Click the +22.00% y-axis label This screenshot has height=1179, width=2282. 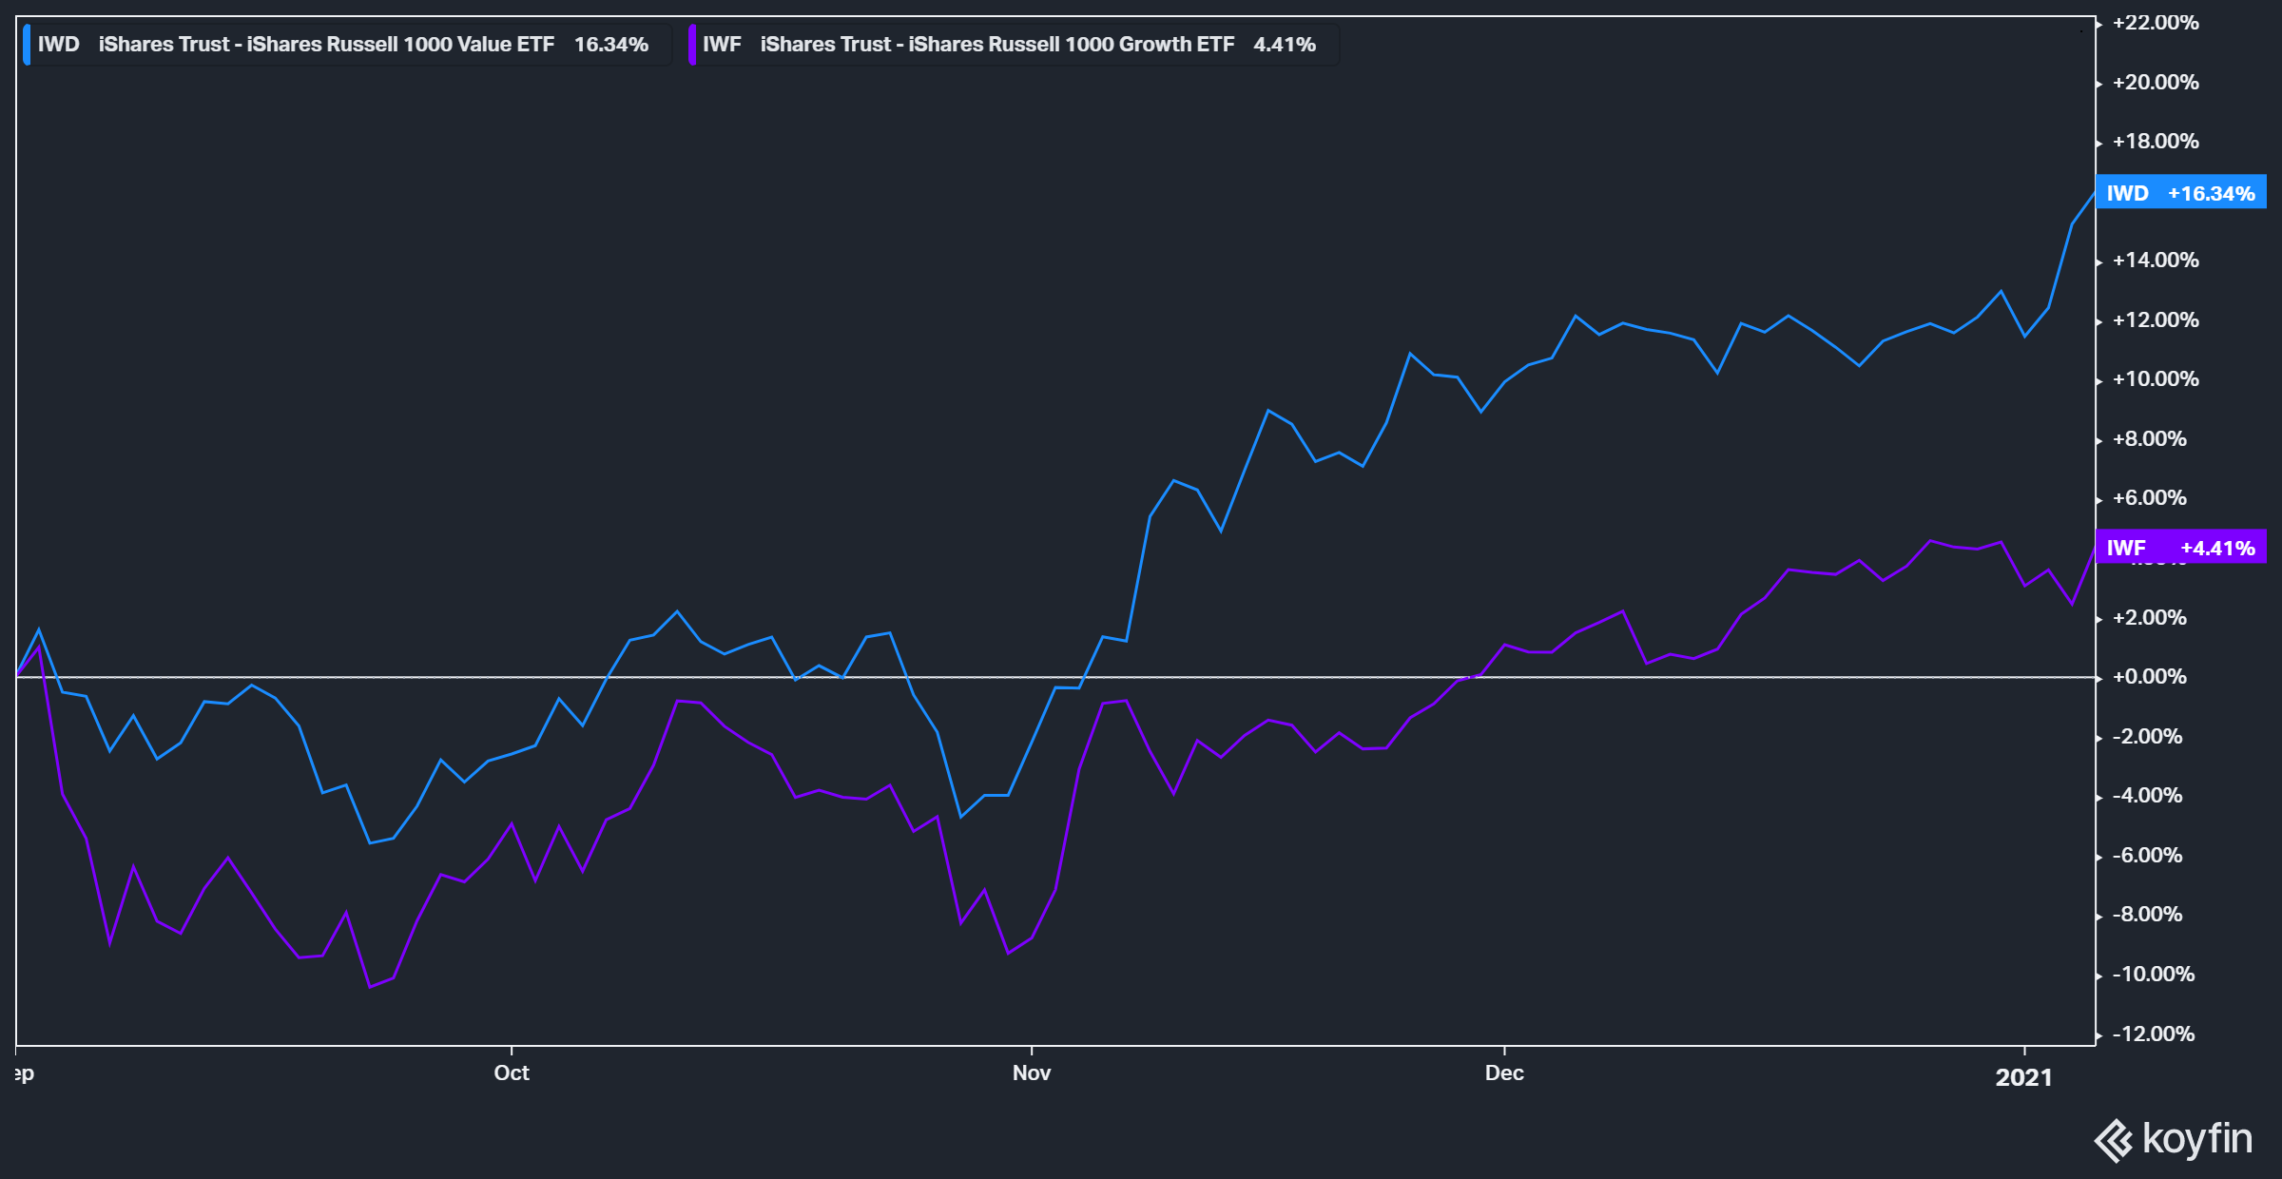point(2156,23)
